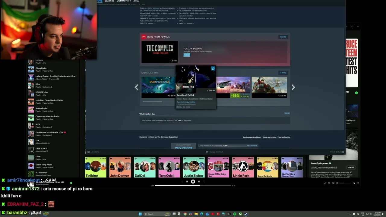The image size is (386, 217).
Task: Switch to Steam COMMUNITY tab
Action: pyautogui.click(x=124, y=1)
